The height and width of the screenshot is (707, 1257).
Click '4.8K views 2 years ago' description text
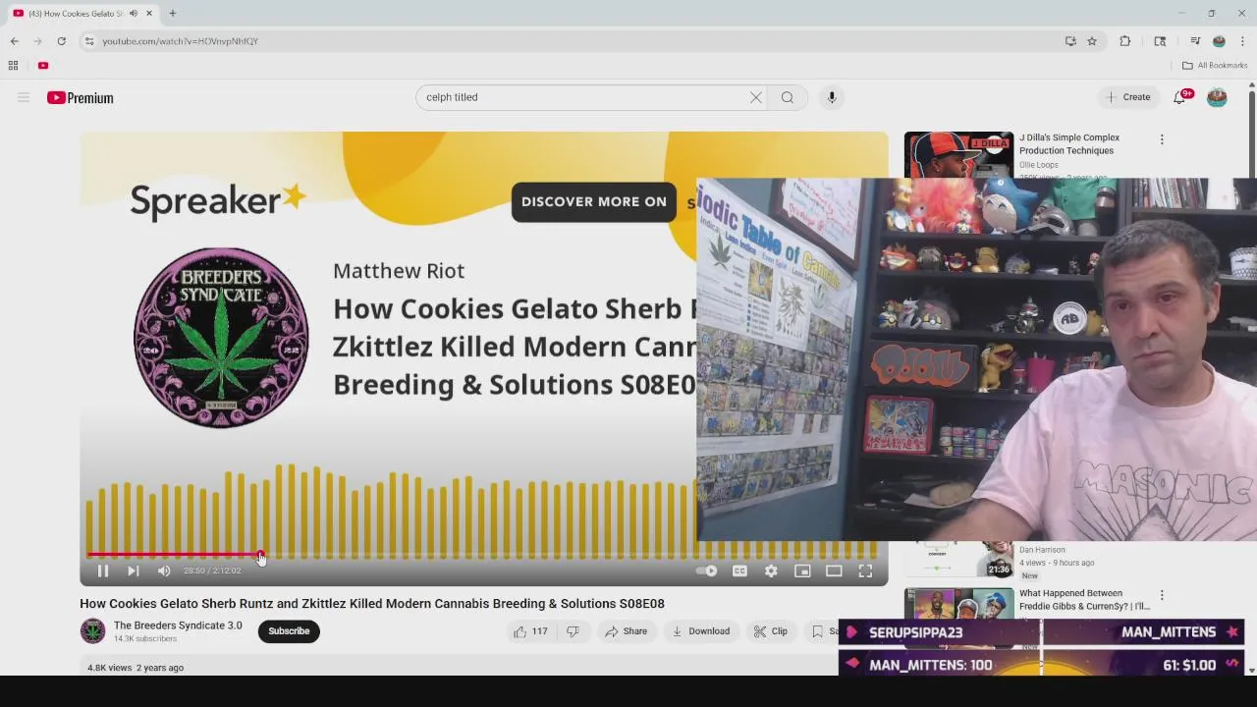(x=136, y=668)
